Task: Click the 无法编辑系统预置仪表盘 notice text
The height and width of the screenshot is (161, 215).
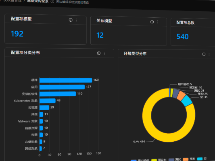Action: (72, 2)
